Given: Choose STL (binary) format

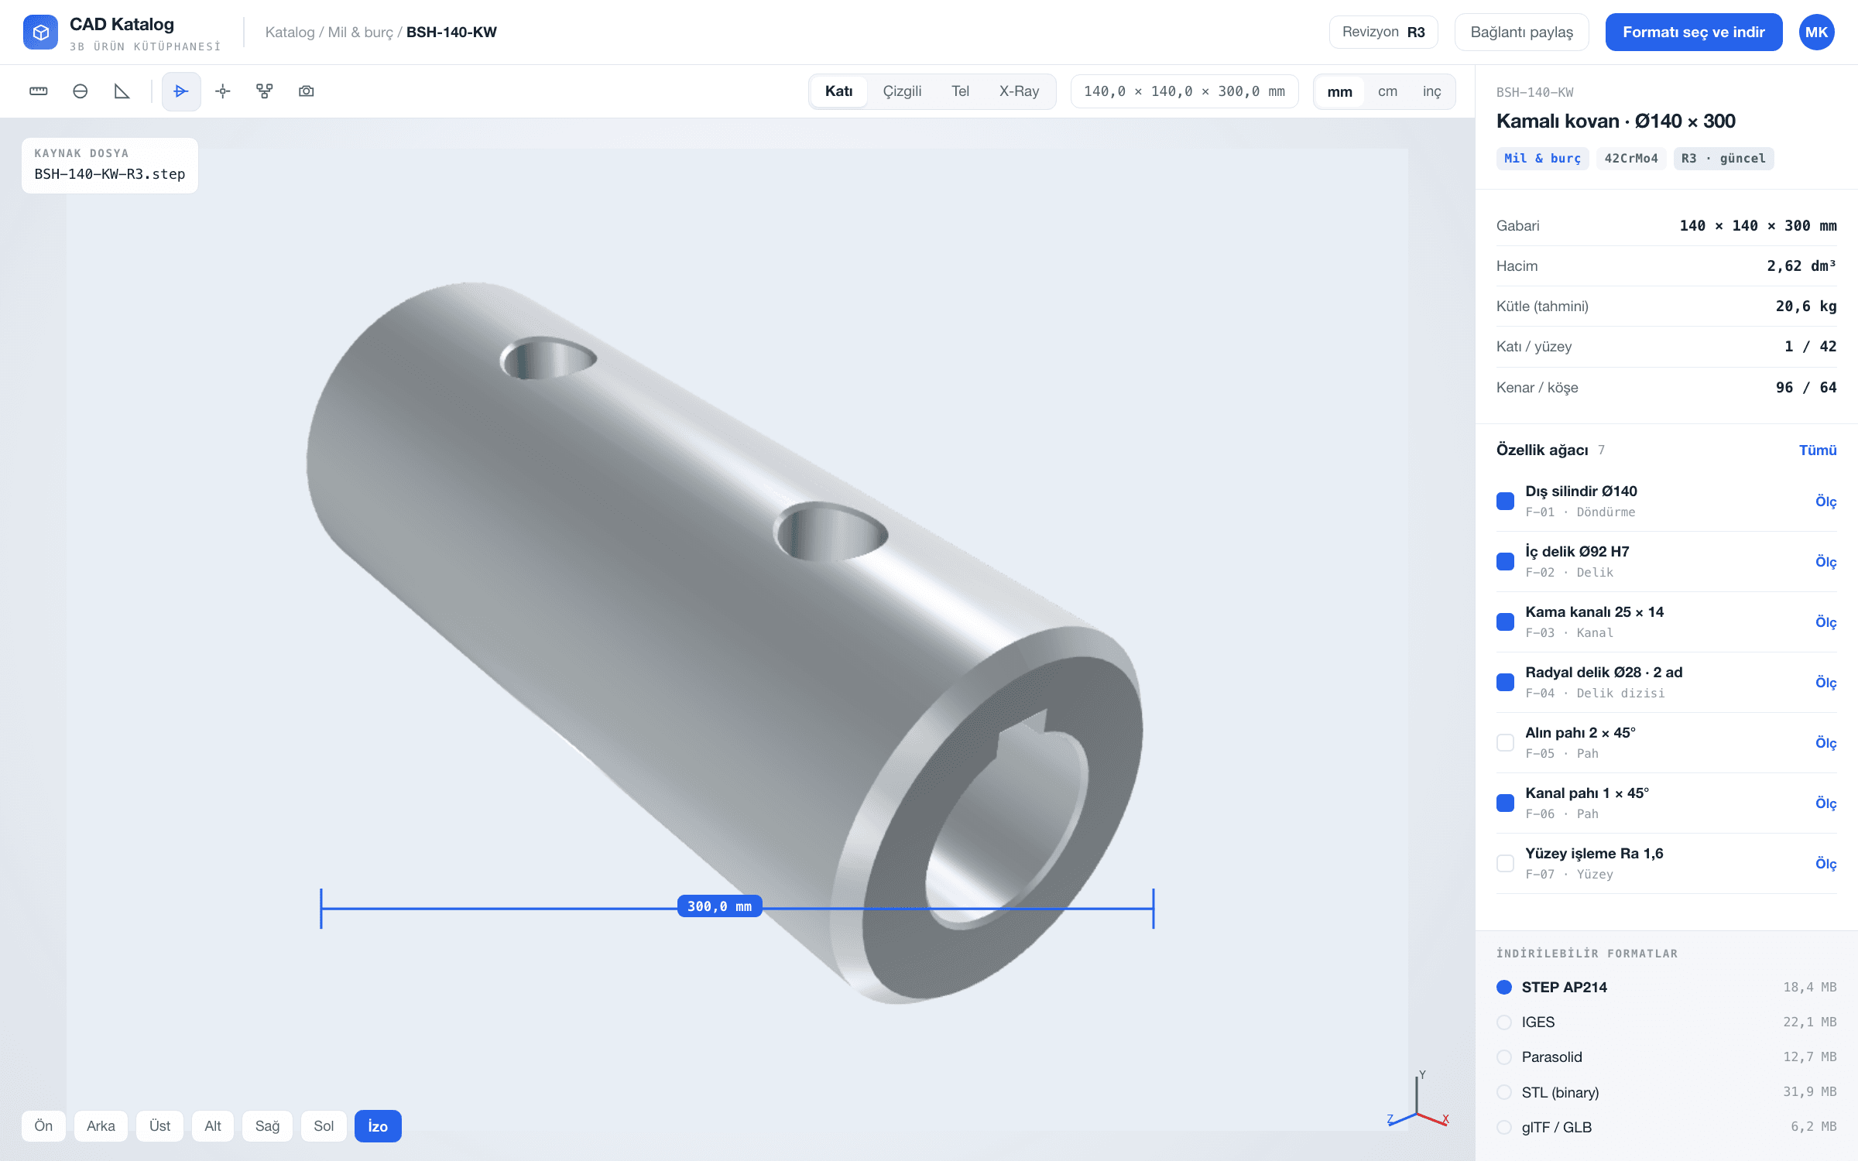Looking at the screenshot, I should pyautogui.click(x=1666, y=1092).
